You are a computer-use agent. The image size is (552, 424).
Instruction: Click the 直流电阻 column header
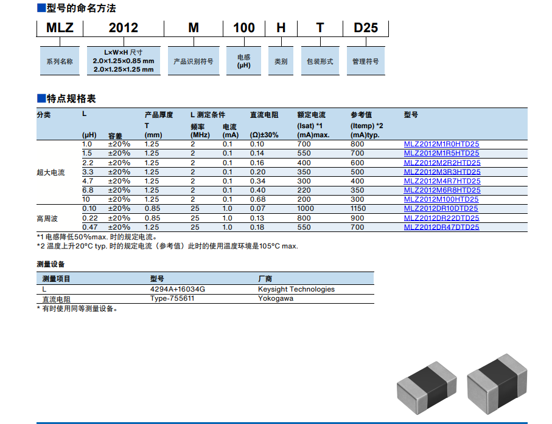(264, 115)
